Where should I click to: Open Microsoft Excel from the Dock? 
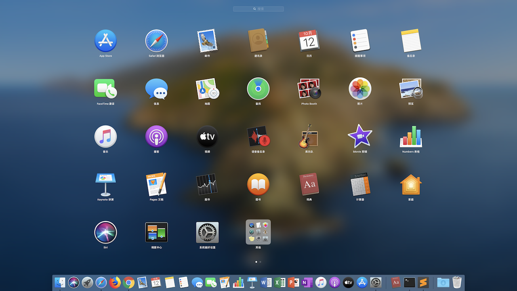(280, 282)
